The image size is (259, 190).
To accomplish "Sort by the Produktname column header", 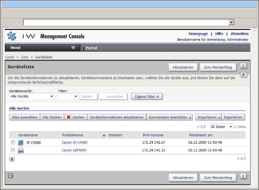I will 73,135.
